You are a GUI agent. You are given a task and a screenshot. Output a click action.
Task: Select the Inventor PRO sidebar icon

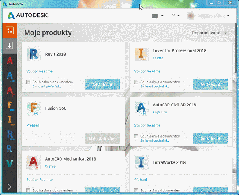11,121
